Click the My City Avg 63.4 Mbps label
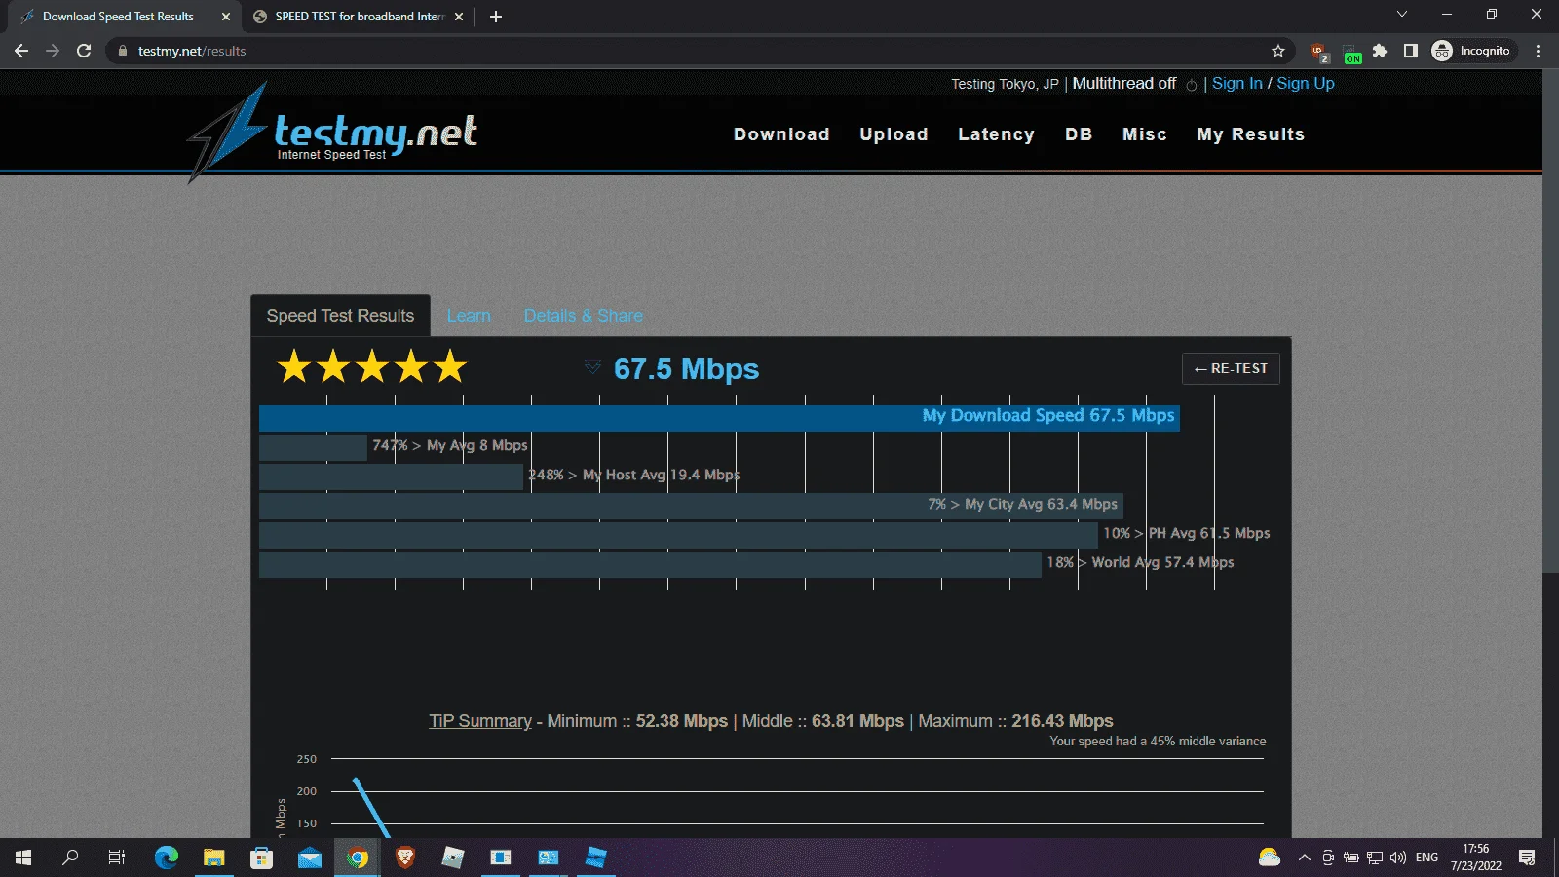Viewport: 1559px width, 877px height. (x=1022, y=504)
